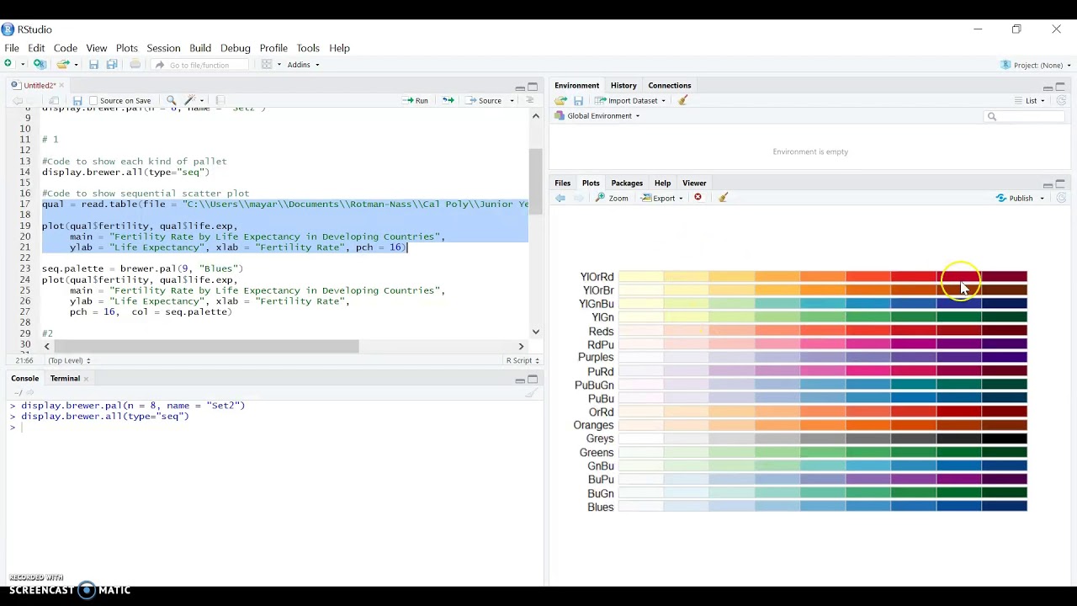Image resolution: width=1077 pixels, height=606 pixels.
Task: Click the compile report notebook icon
Action: pos(220,100)
